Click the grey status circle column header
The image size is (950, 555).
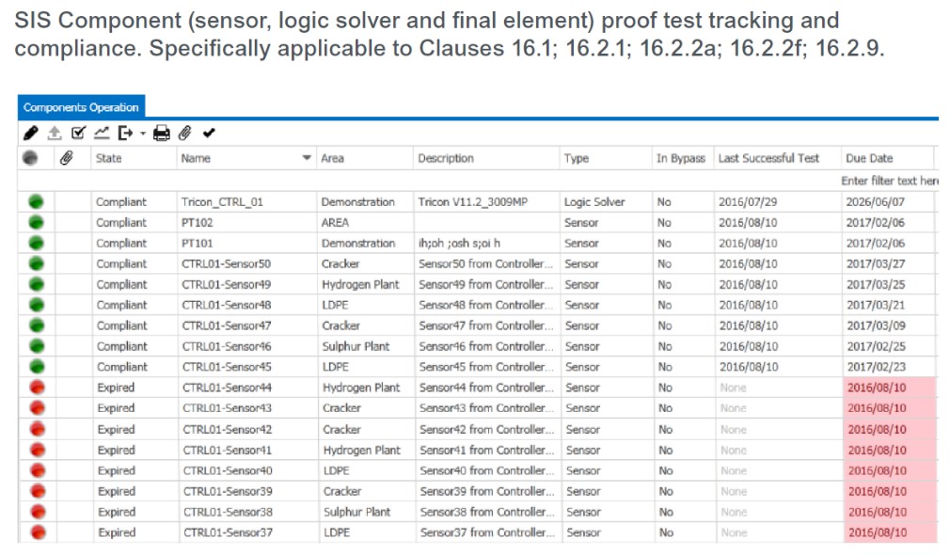click(x=31, y=158)
